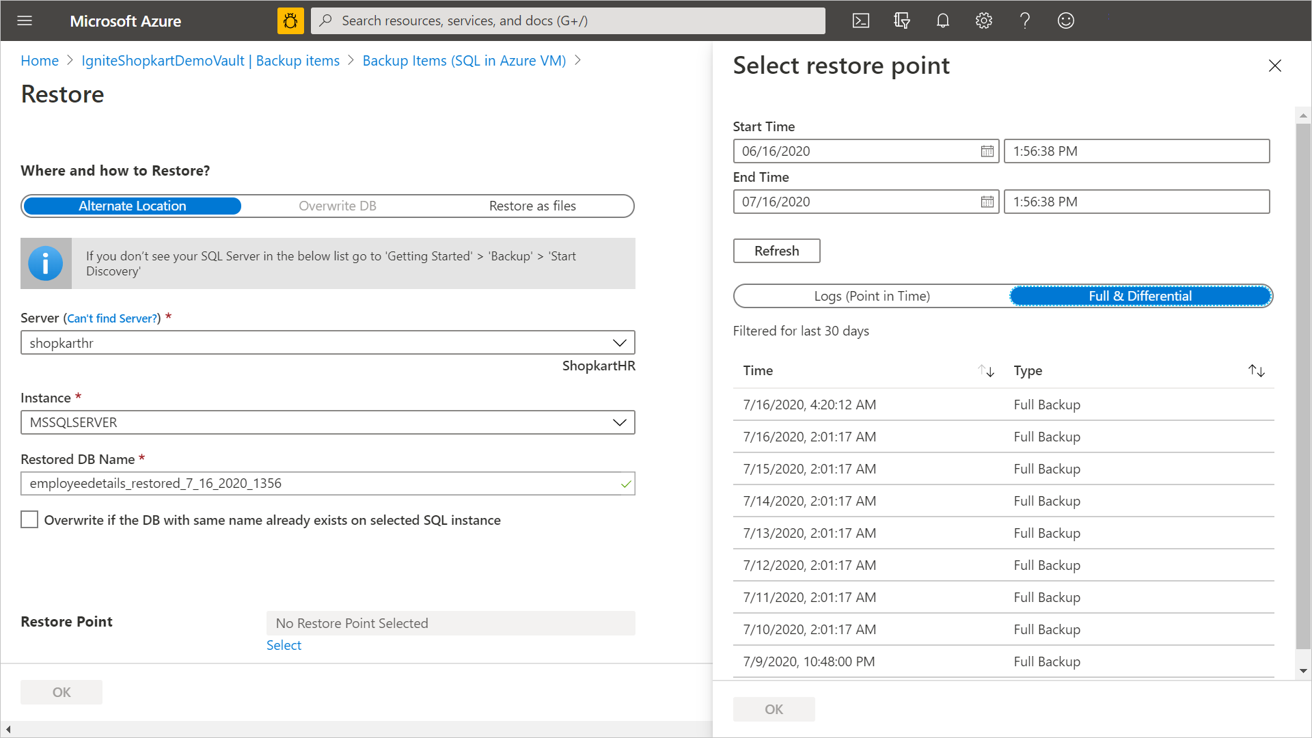
Task: Expand the Server dropdown for shopkarthr
Action: 620,342
